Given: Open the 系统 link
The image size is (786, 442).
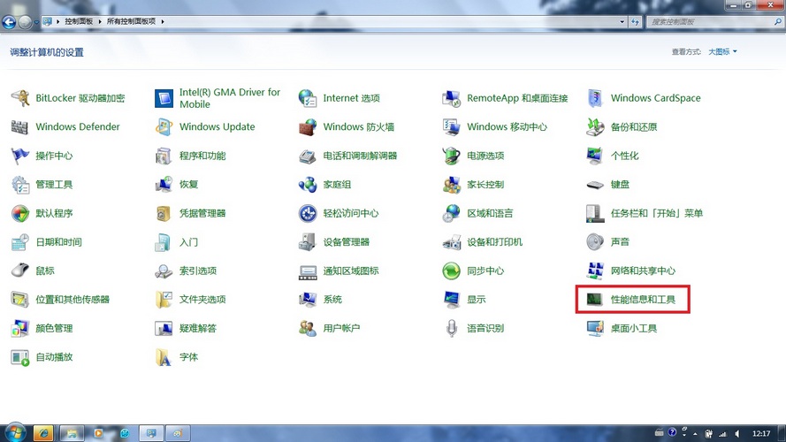Looking at the screenshot, I should (332, 300).
